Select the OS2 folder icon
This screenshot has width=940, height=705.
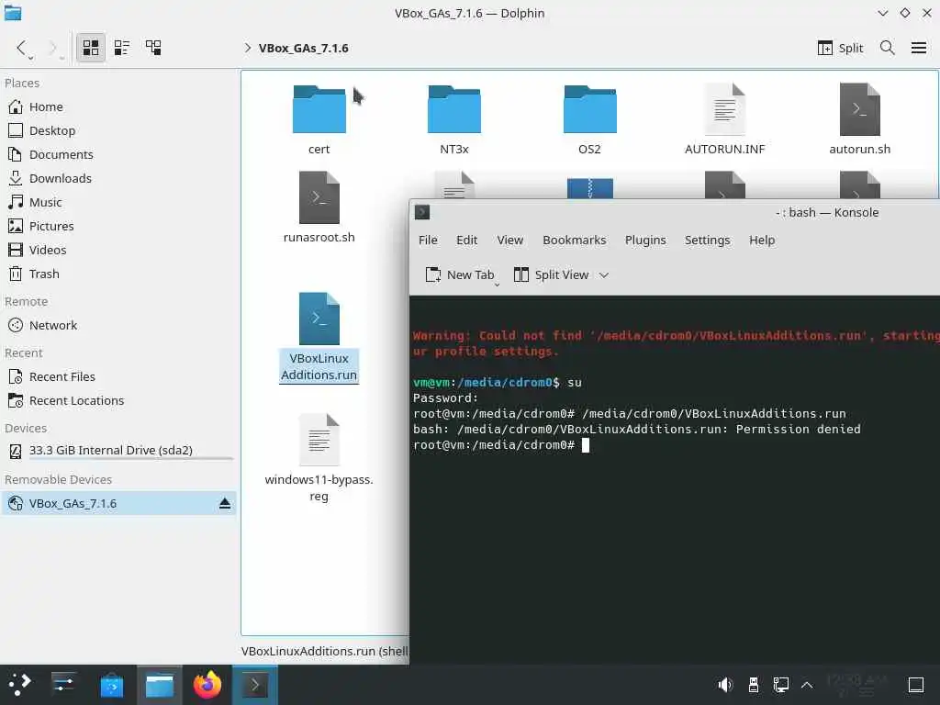click(x=589, y=109)
